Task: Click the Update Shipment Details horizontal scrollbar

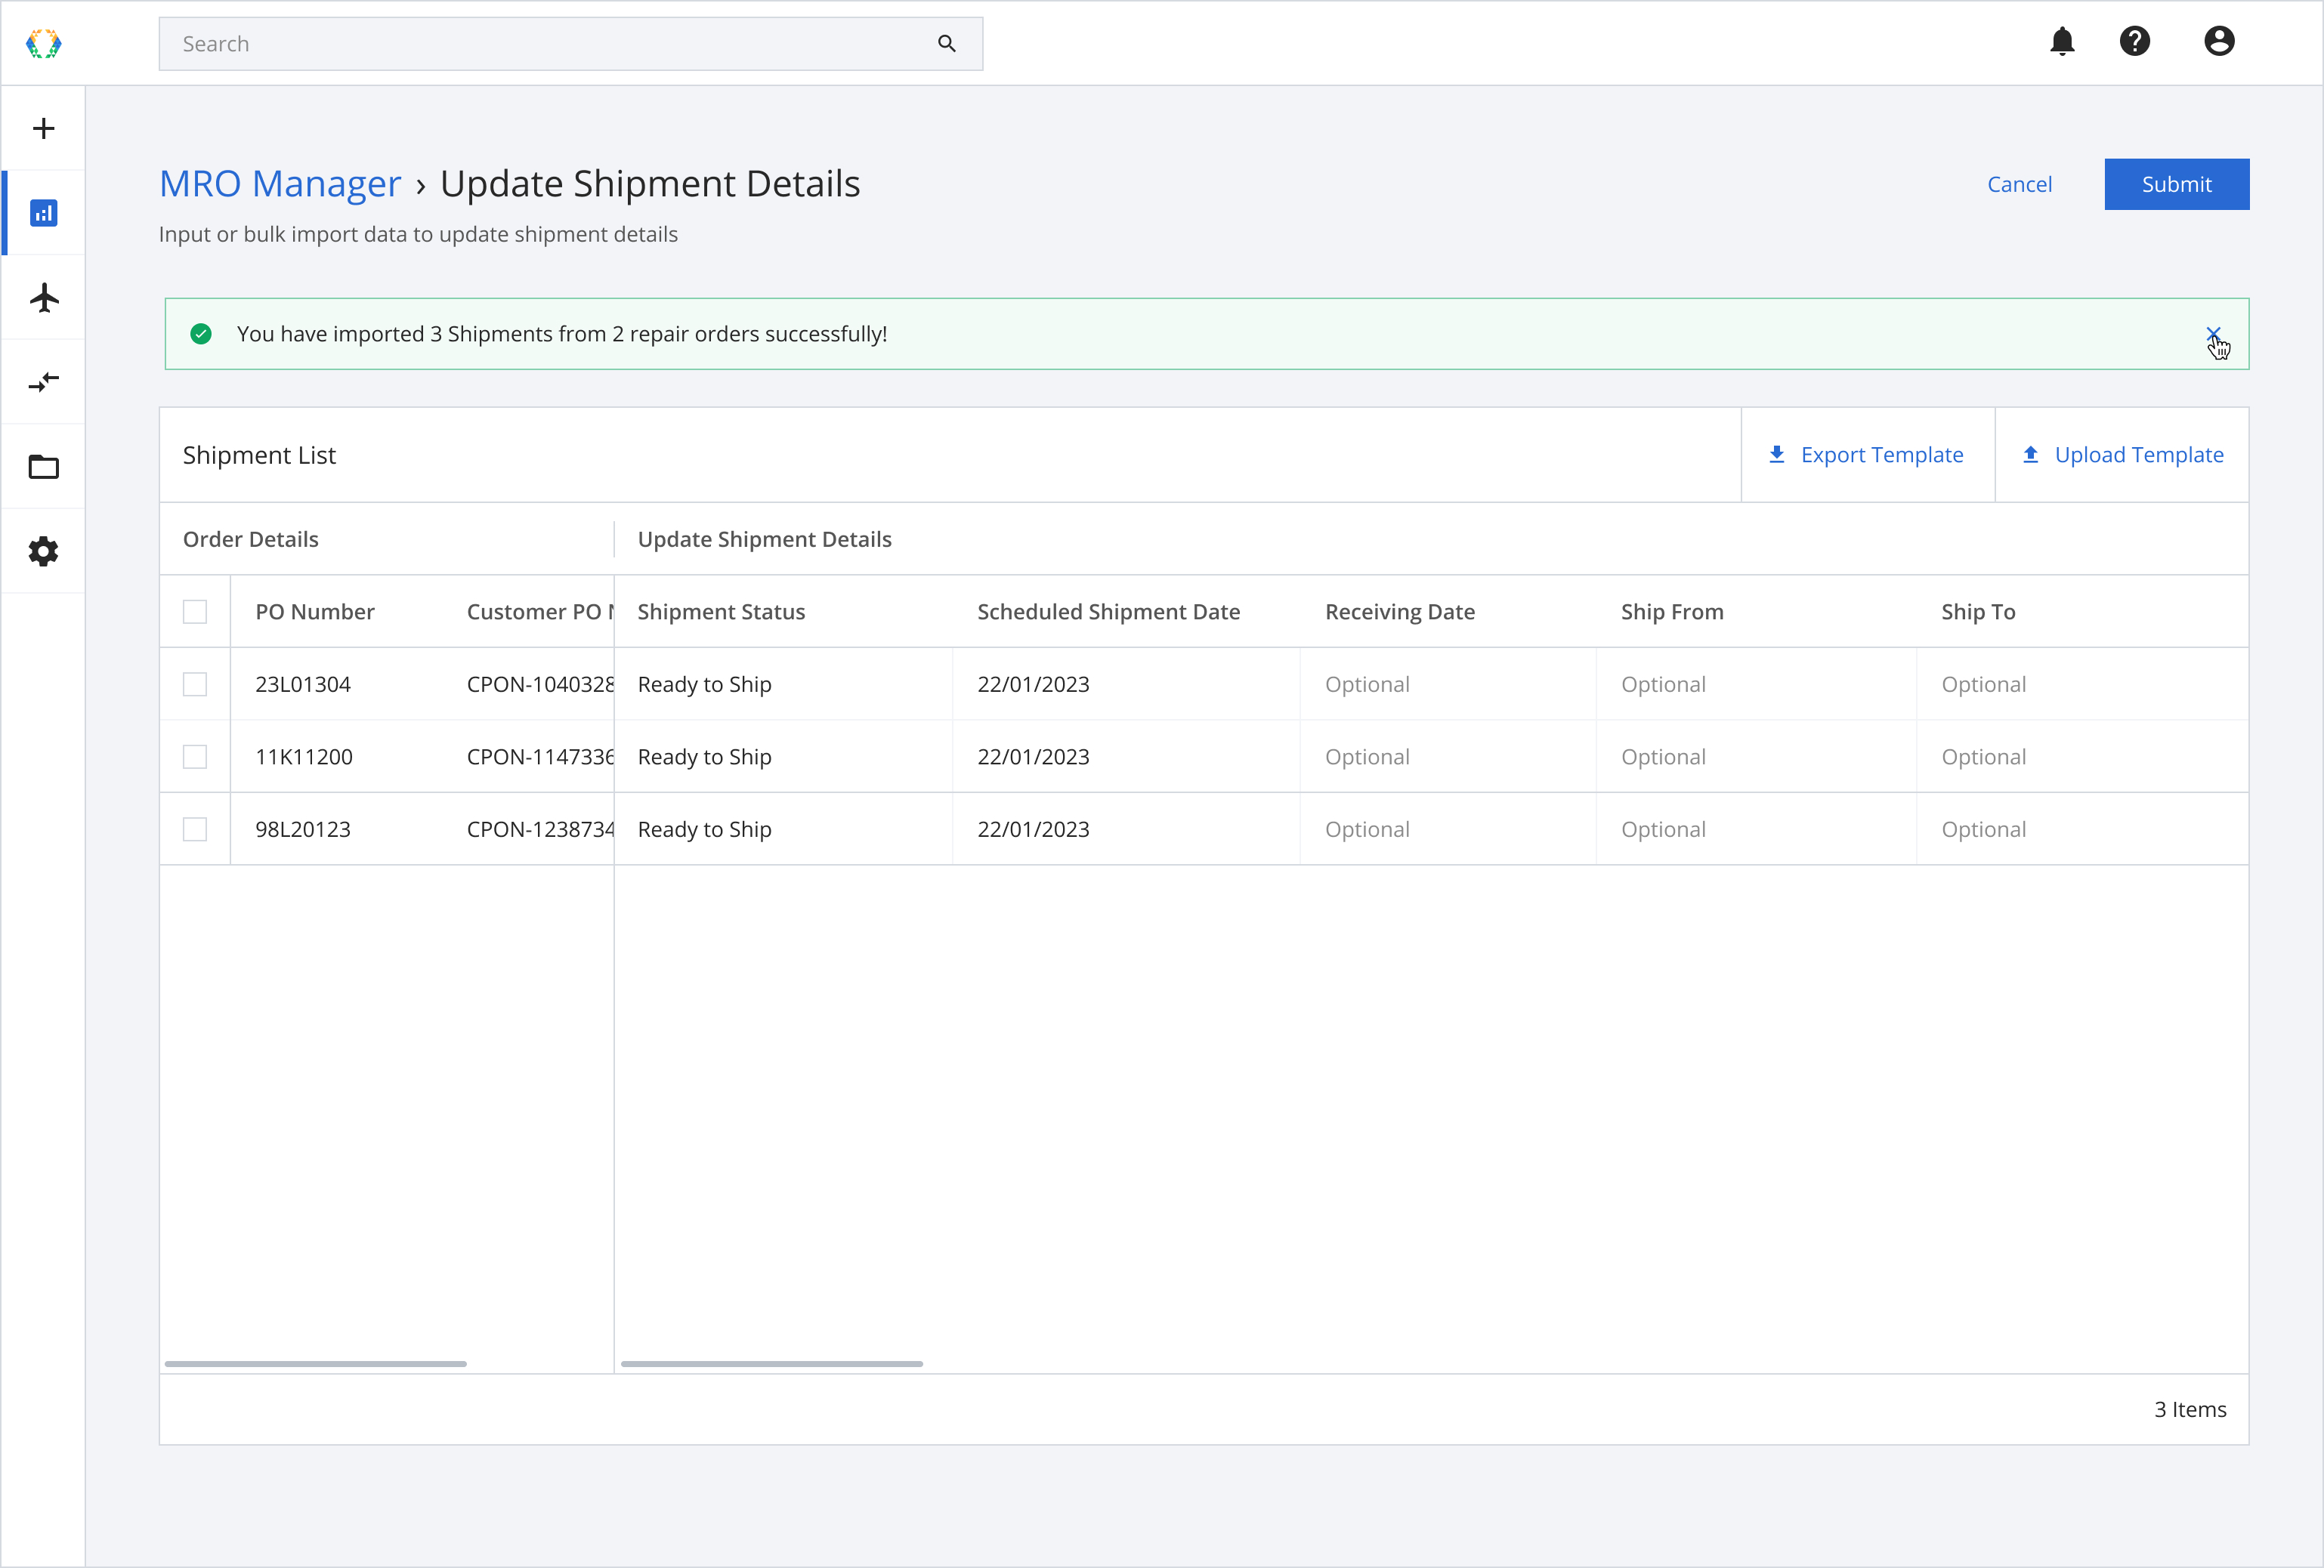Action: (x=771, y=1363)
